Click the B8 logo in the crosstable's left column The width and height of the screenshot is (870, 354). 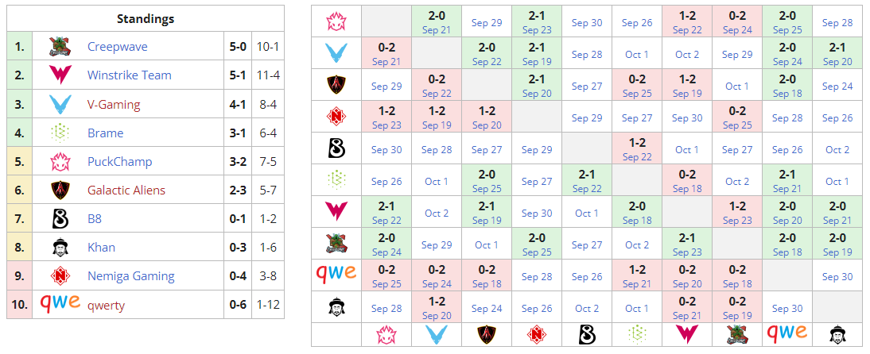(336, 148)
